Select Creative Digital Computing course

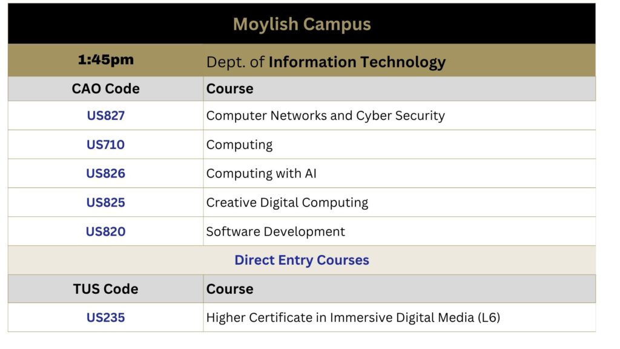287,202
